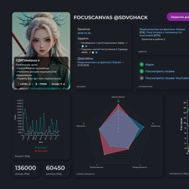
Task: Click the активность (30д) card label
Action: coord(179,173)
